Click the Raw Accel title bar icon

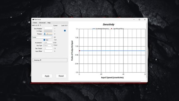click(x=33, y=20)
